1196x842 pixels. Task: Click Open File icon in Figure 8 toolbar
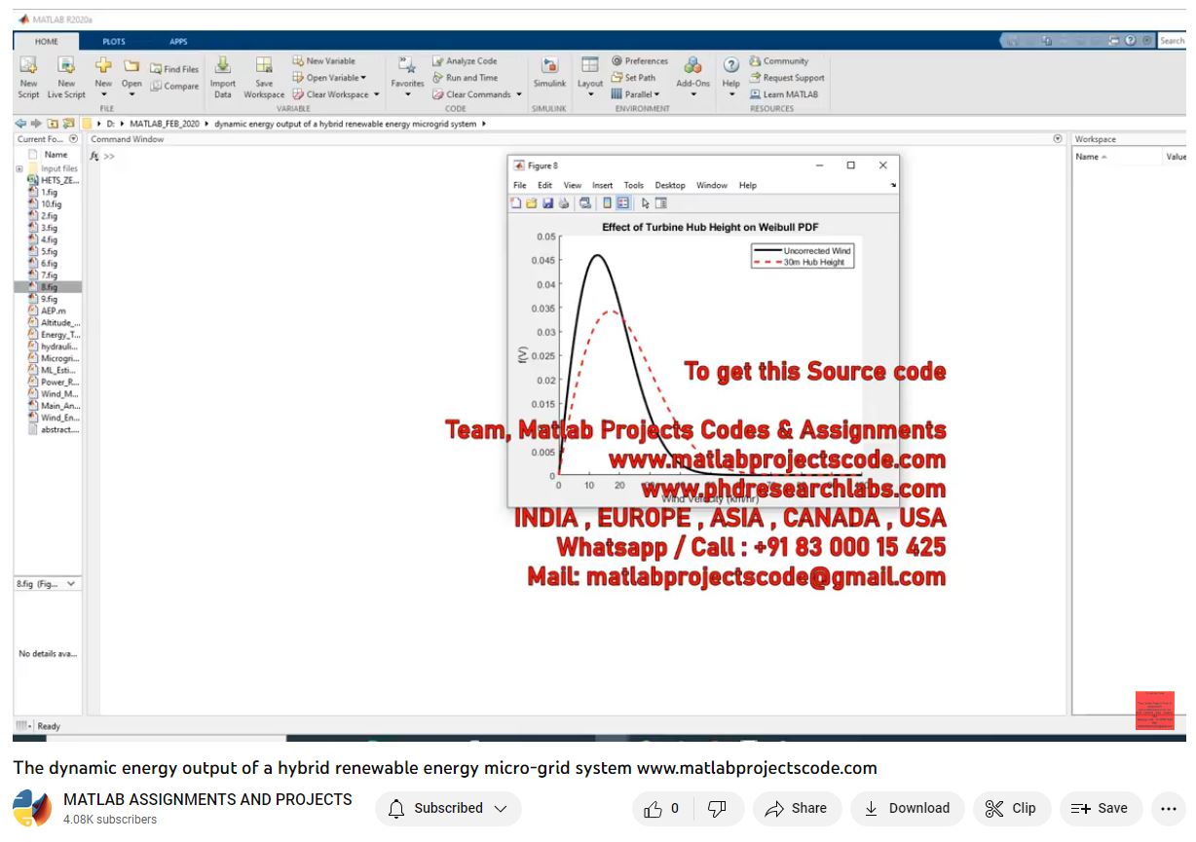point(532,203)
